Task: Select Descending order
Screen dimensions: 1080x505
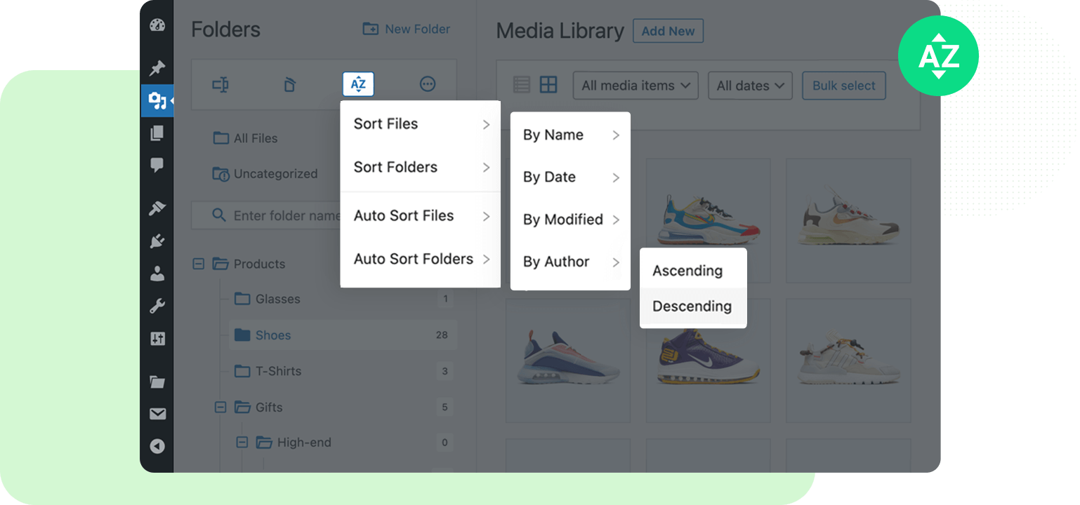Action: click(x=693, y=306)
